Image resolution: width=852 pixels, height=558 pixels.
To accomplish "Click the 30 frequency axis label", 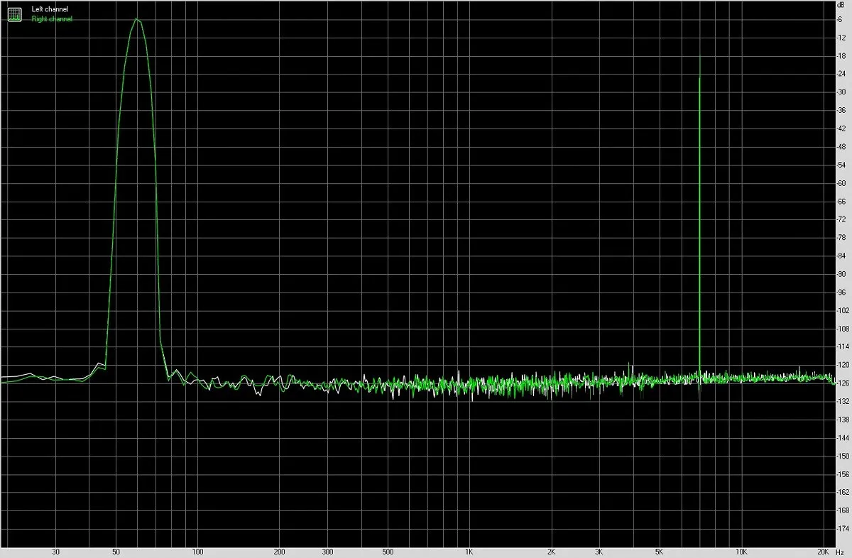I will tap(55, 552).
